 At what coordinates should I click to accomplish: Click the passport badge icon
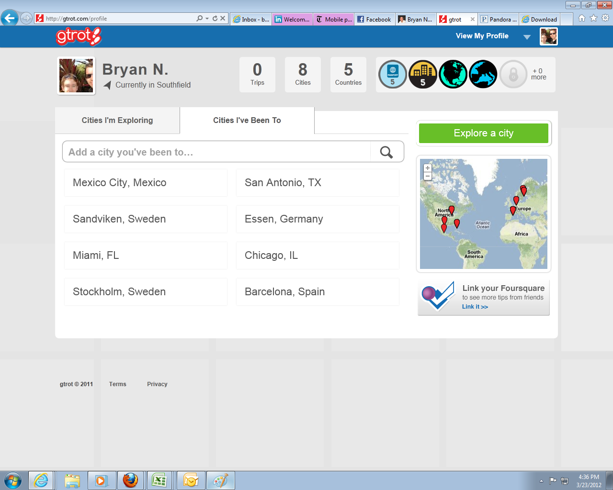tap(393, 75)
